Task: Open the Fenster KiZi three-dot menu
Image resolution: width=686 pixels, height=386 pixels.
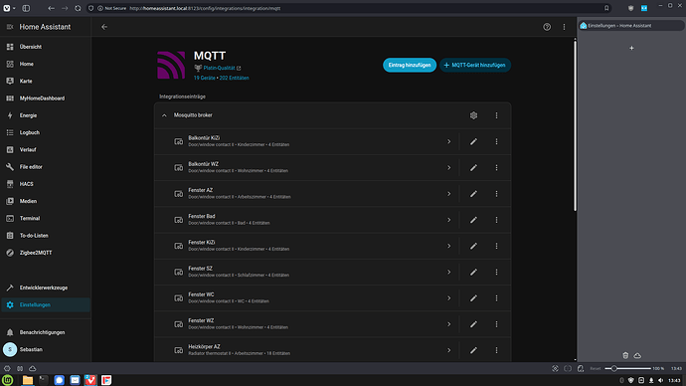Action: pyautogui.click(x=496, y=246)
